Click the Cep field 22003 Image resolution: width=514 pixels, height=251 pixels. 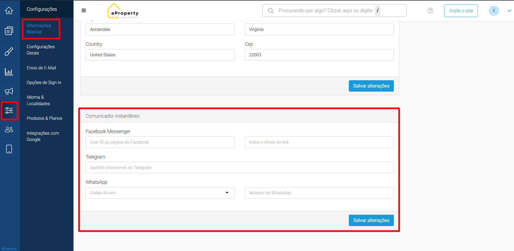click(x=319, y=55)
